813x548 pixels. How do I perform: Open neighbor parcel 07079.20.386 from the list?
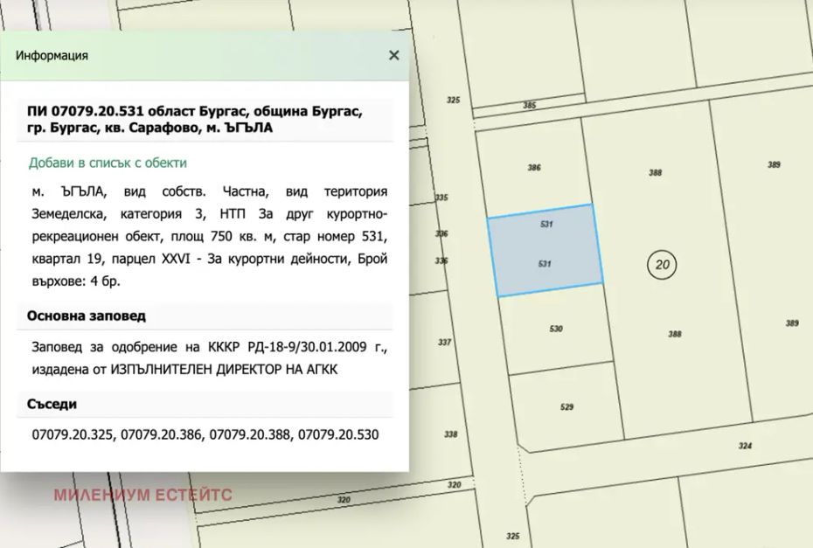(x=162, y=434)
